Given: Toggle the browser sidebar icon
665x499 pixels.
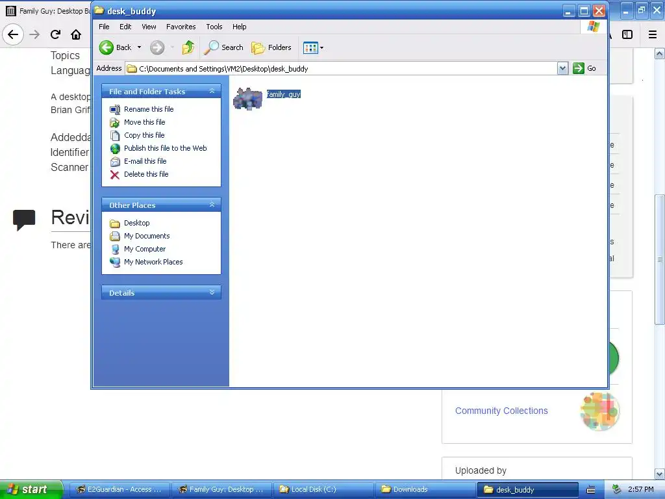Looking at the screenshot, I should 627,34.
